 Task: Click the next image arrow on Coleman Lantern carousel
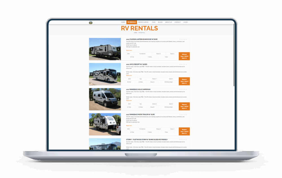coord(118,49)
